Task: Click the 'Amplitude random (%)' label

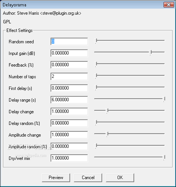Action: click(28, 147)
